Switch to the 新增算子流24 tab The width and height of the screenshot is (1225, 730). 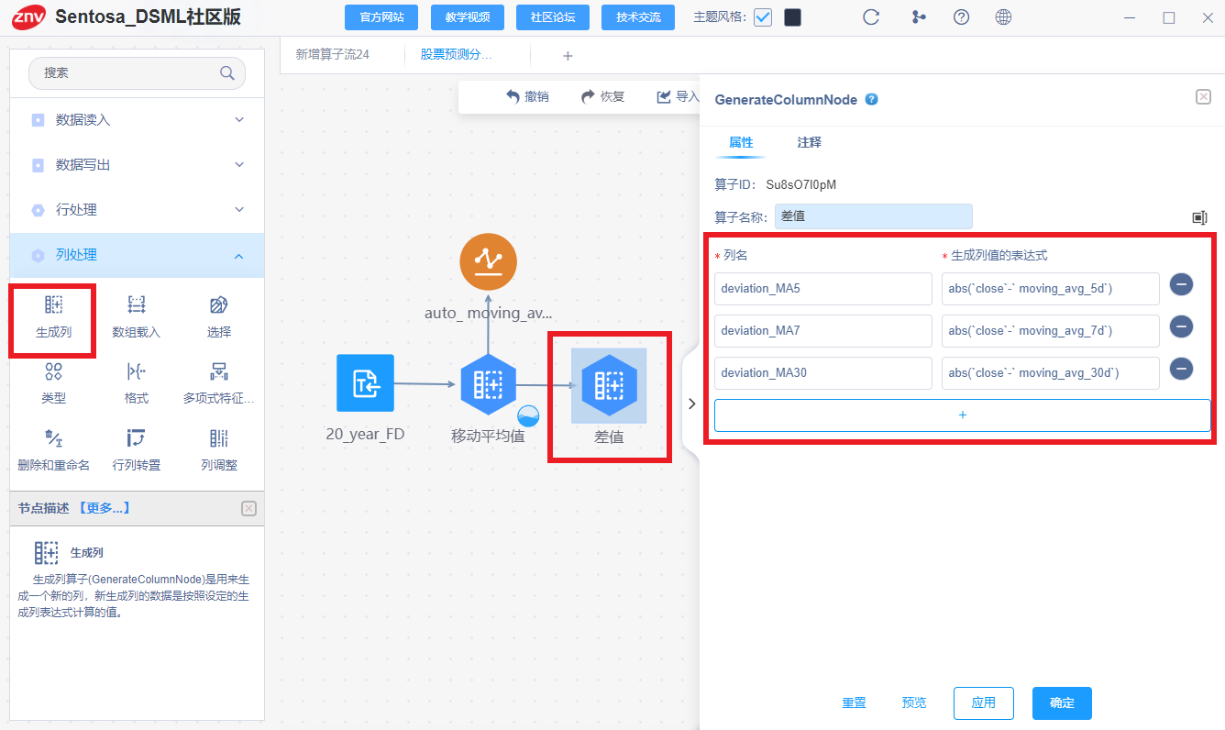[333, 55]
